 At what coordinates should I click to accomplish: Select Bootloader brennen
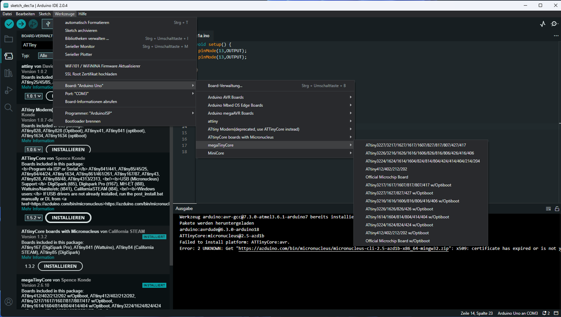(125, 121)
